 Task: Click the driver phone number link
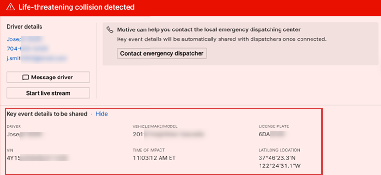click(x=27, y=49)
